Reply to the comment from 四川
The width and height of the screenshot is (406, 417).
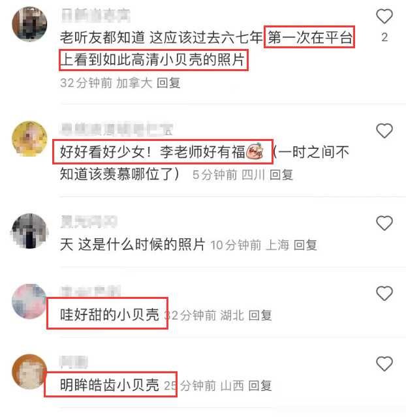pos(281,175)
